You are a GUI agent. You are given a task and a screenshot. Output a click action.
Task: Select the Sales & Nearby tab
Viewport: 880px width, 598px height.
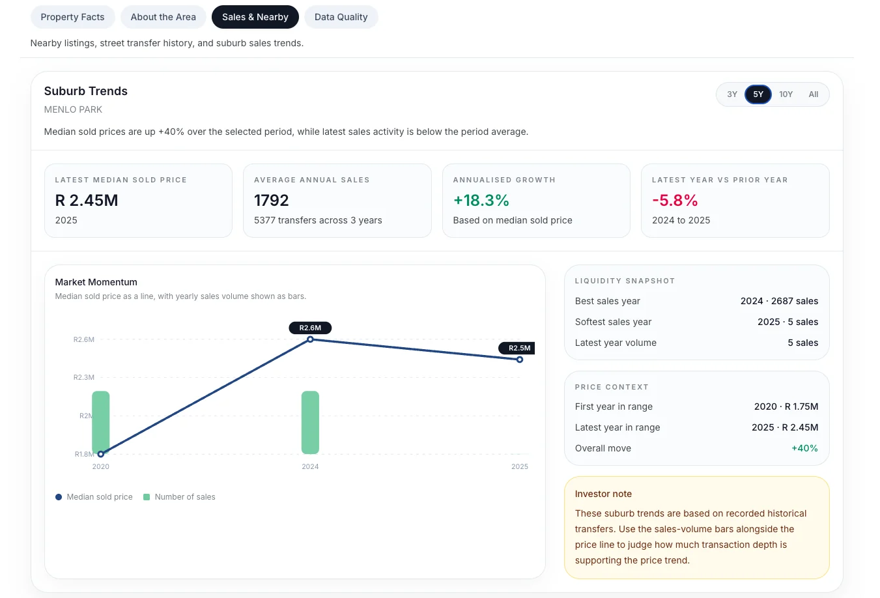(255, 17)
